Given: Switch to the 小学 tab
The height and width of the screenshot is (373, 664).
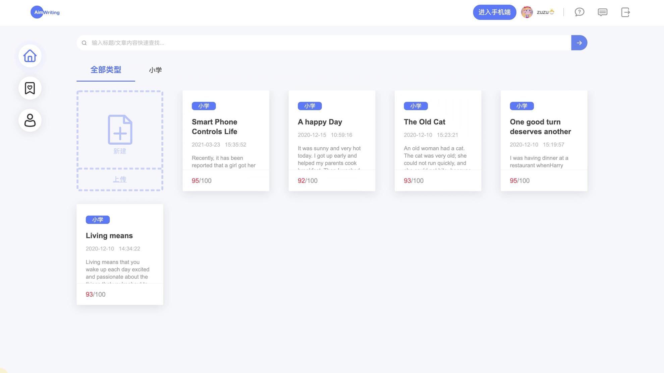Looking at the screenshot, I should (155, 70).
